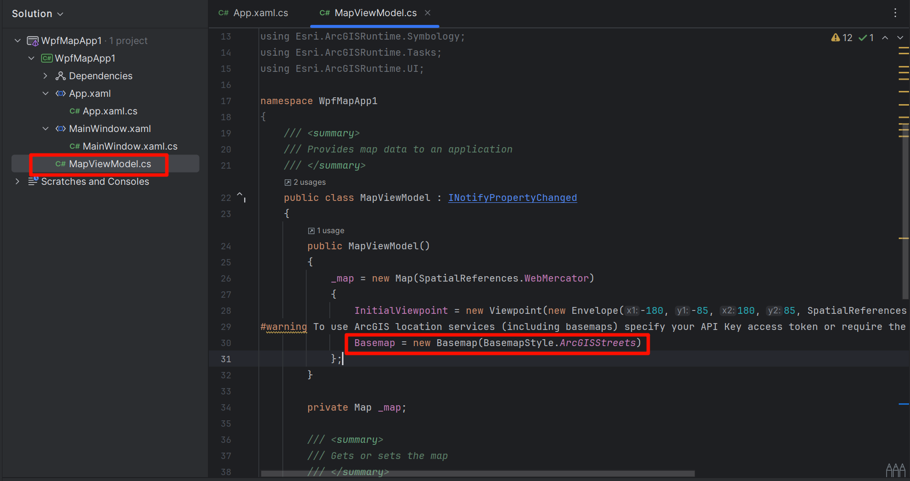
Task: Click 'InitialViewpoint' on line 28
Action: pos(401,310)
